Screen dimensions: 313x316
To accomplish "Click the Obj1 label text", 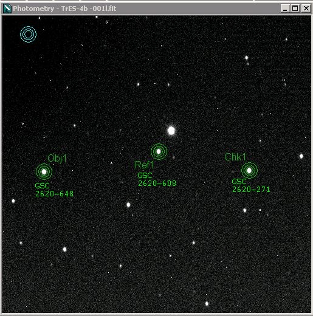I will 57,159.
